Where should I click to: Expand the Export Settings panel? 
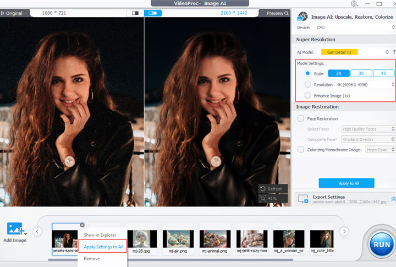[393, 199]
